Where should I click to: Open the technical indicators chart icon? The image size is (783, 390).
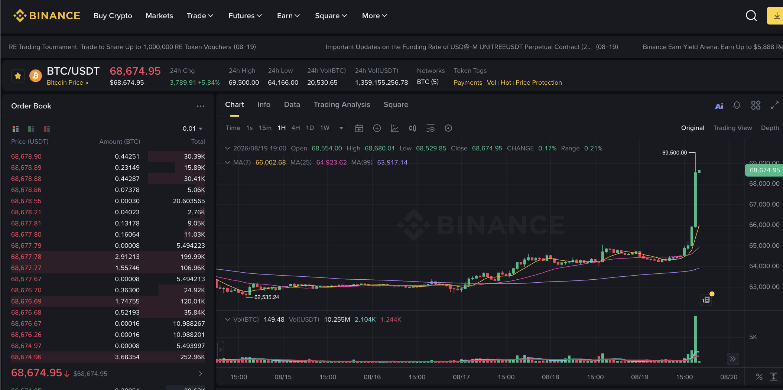[395, 128]
